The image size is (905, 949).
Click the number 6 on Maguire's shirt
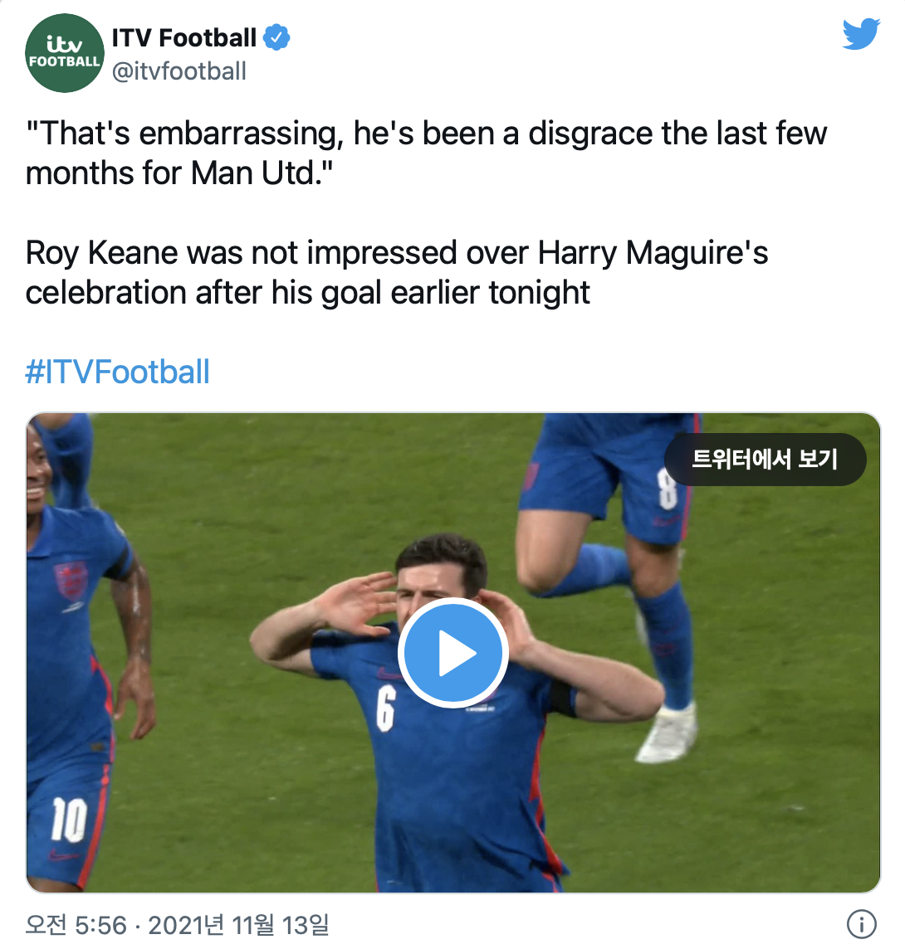pyautogui.click(x=385, y=708)
